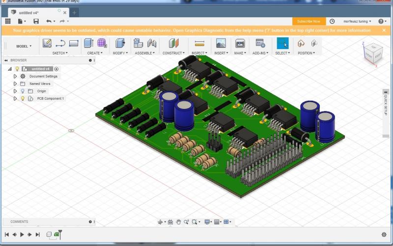This screenshot has height=246, width=393.
Task: Click the Create Sketch tool icon
Action: [x=47, y=43]
